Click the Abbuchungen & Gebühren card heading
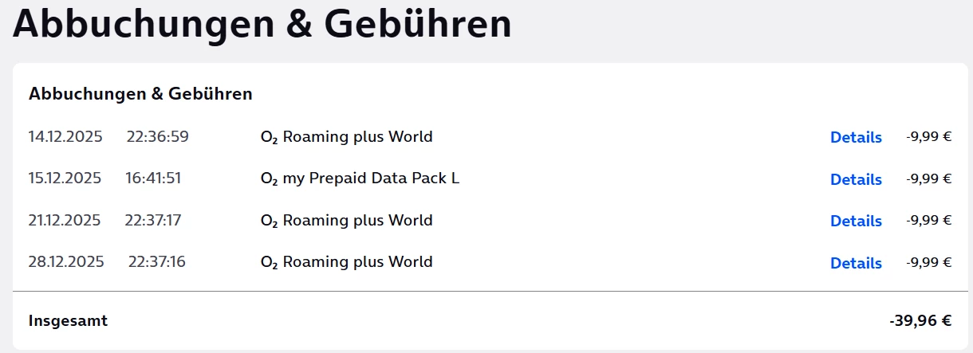The width and height of the screenshot is (973, 353). click(x=140, y=94)
